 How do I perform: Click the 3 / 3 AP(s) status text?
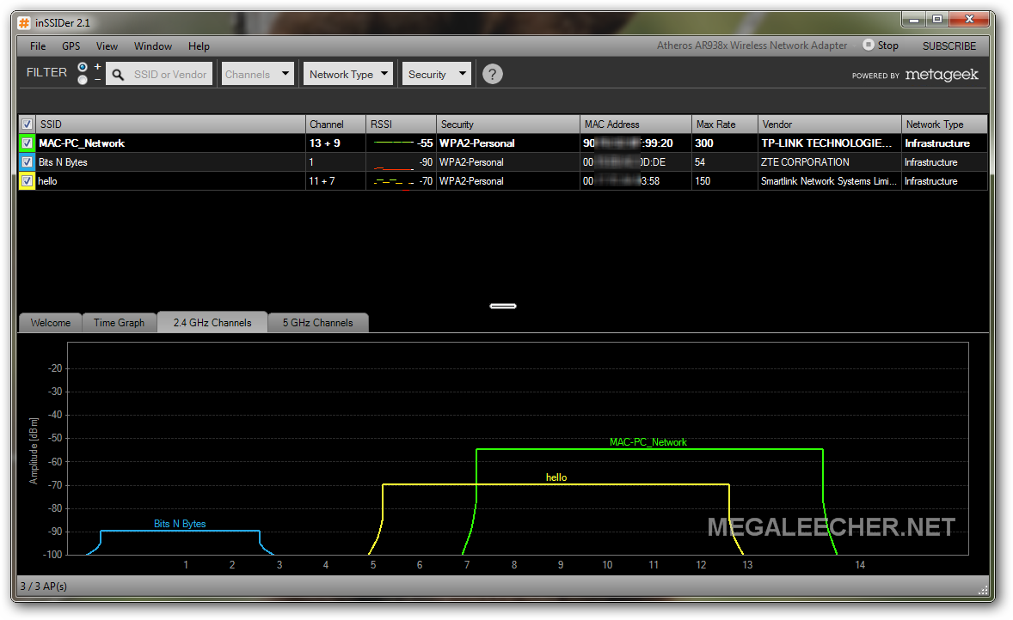click(x=43, y=586)
